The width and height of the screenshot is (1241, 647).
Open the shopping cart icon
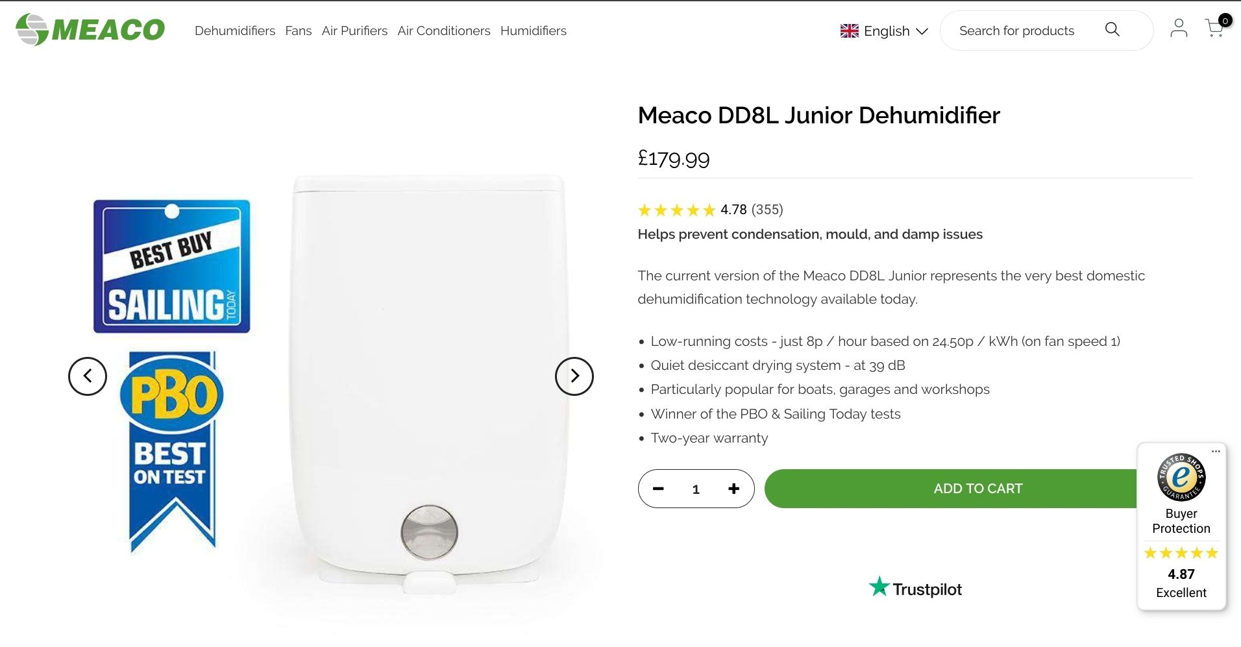(x=1214, y=28)
